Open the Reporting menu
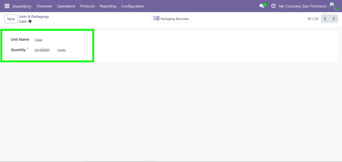The image size is (342, 162). tap(108, 6)
